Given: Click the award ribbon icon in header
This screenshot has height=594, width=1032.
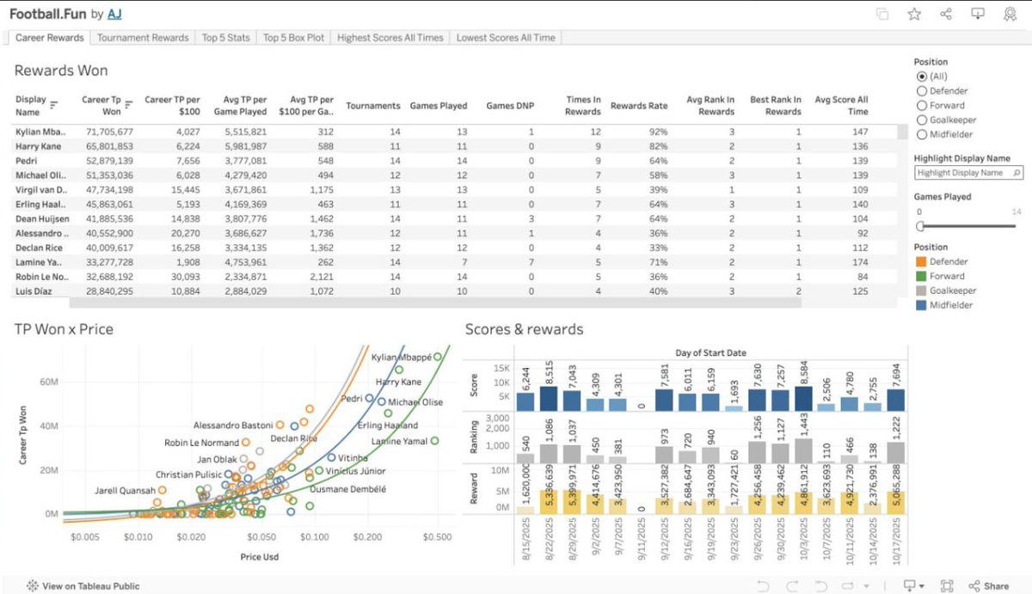Looking at the screenshot, I should (1010, 14).
